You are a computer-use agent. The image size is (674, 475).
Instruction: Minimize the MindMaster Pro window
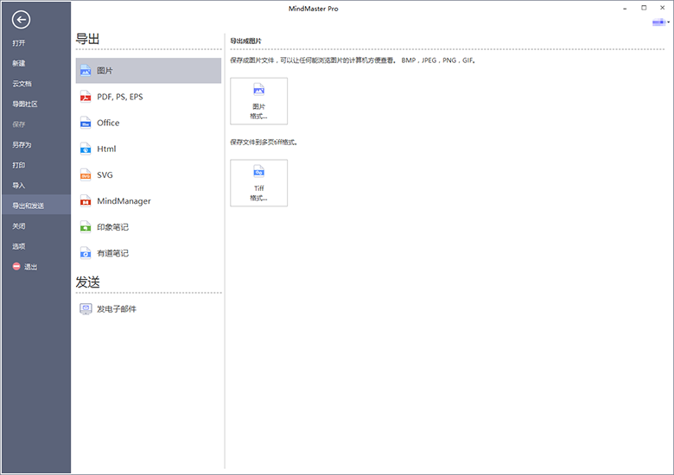tap(625, 8)
